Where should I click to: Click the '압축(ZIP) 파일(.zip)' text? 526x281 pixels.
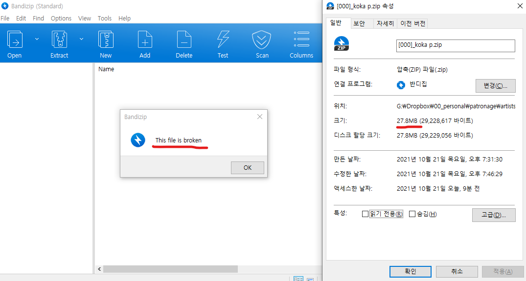(x=422, y=70)
